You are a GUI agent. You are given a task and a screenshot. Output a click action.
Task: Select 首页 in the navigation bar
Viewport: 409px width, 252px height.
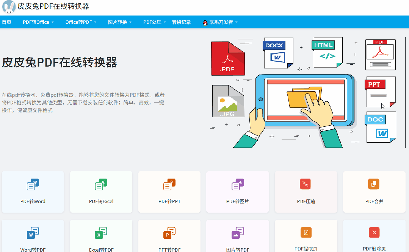[x=6, y=22]
